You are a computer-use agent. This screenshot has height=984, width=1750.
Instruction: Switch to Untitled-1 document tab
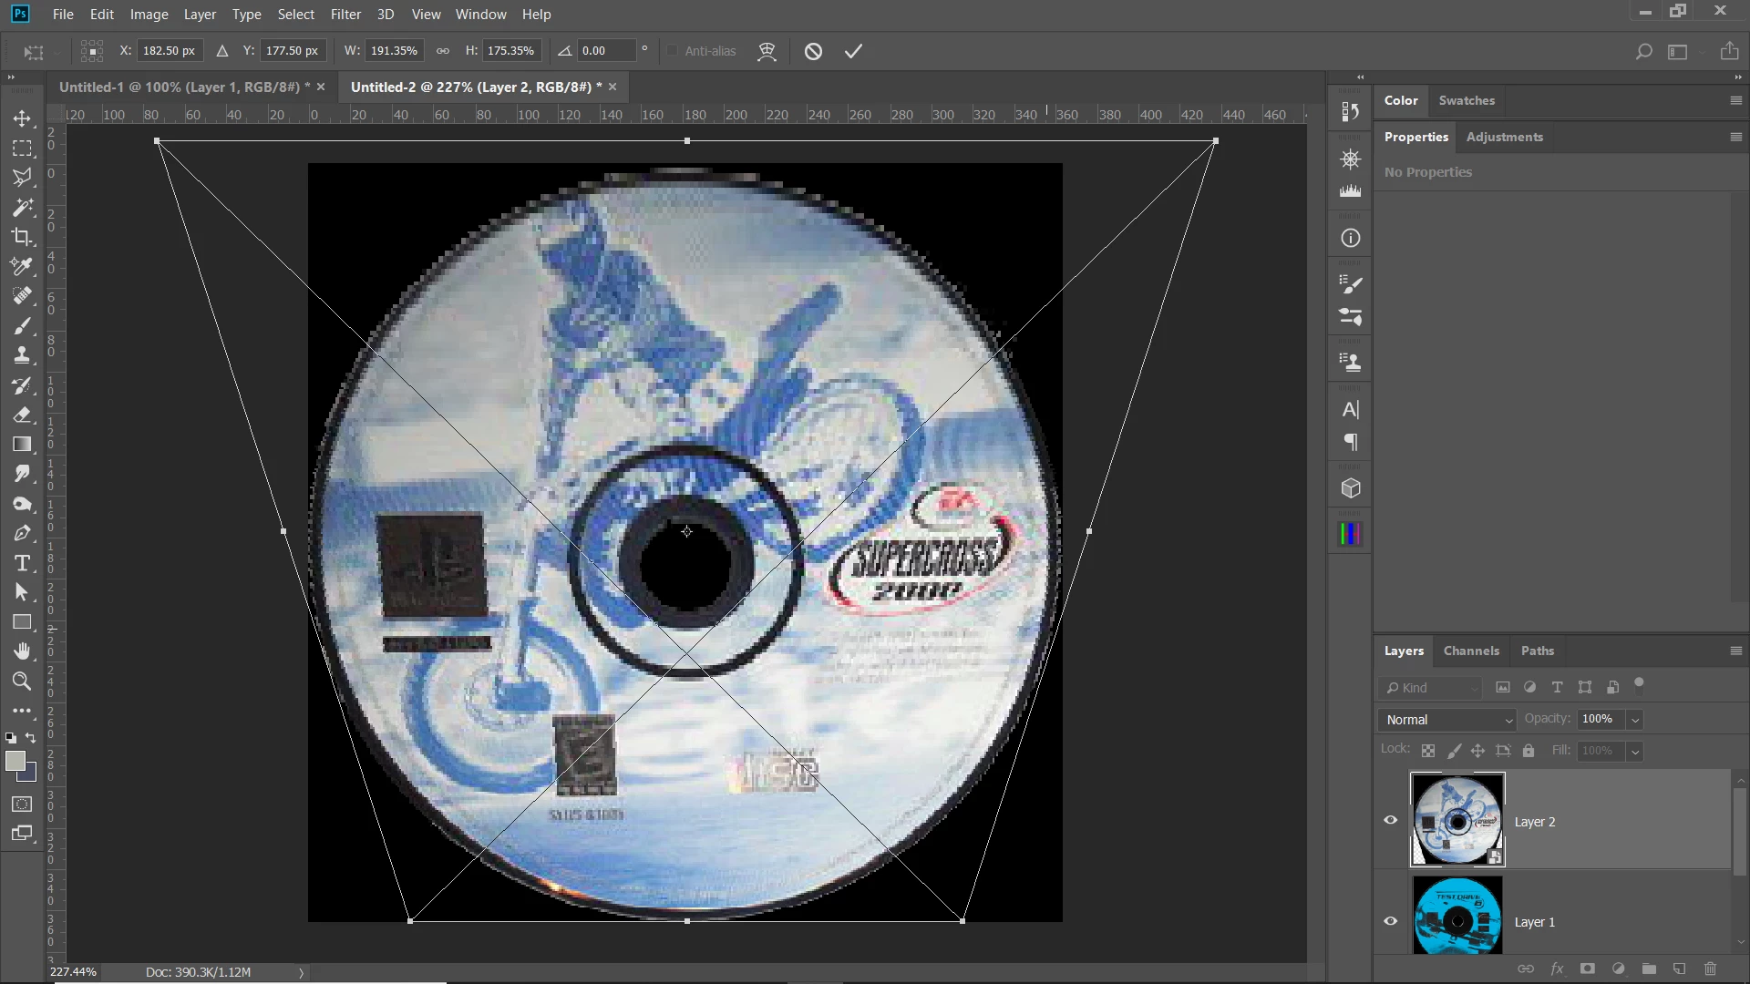(x=182, y=87)
